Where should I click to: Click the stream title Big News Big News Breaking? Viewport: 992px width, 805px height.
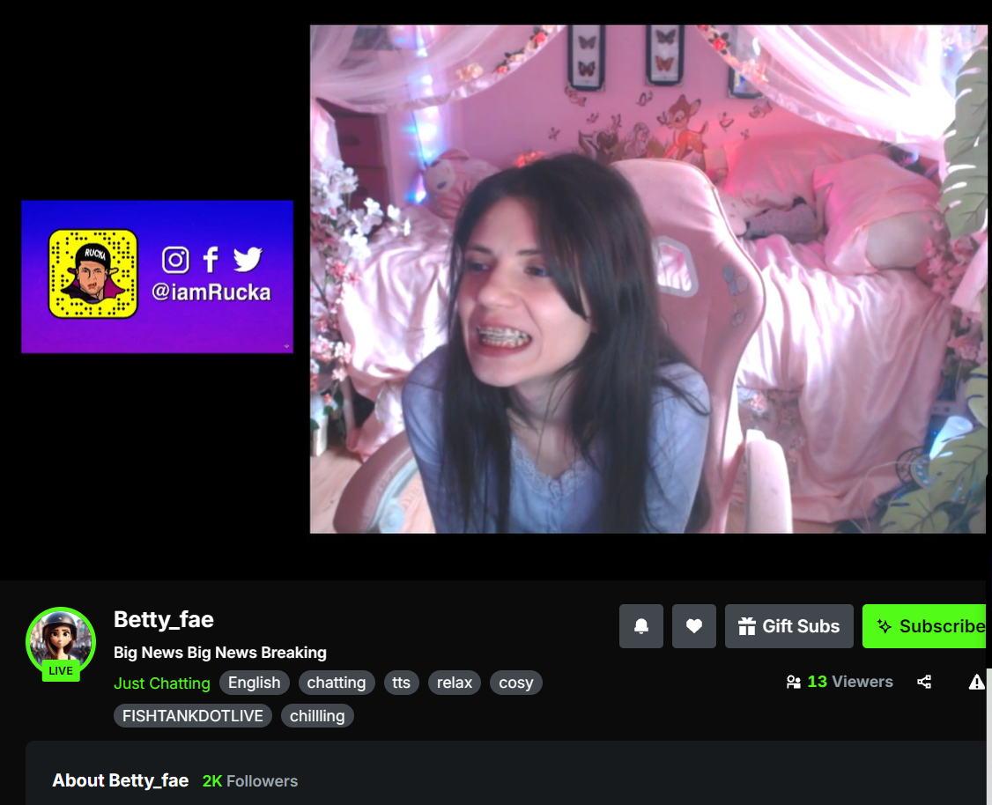tap(220, 653)
